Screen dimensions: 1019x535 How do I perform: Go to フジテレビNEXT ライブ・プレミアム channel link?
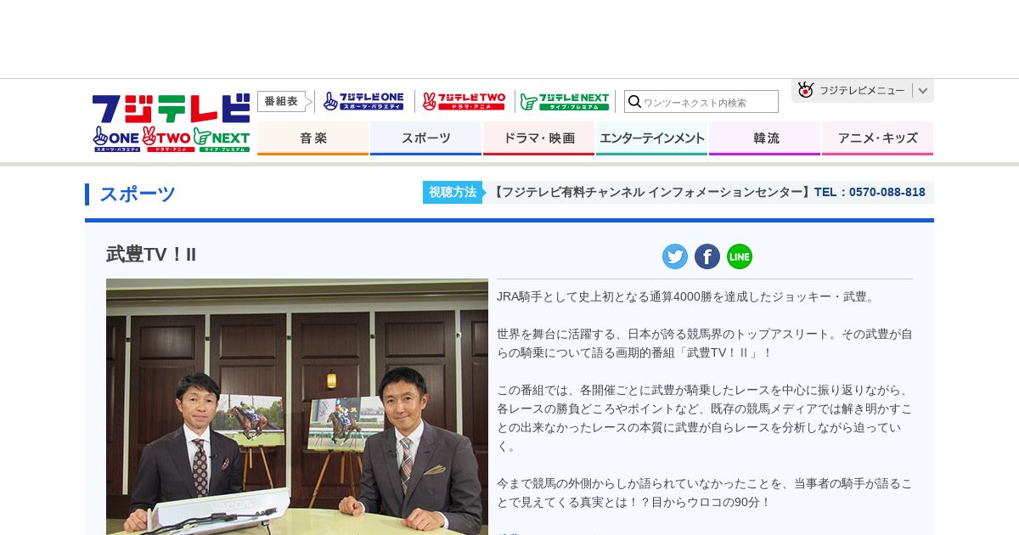[565, 102]
